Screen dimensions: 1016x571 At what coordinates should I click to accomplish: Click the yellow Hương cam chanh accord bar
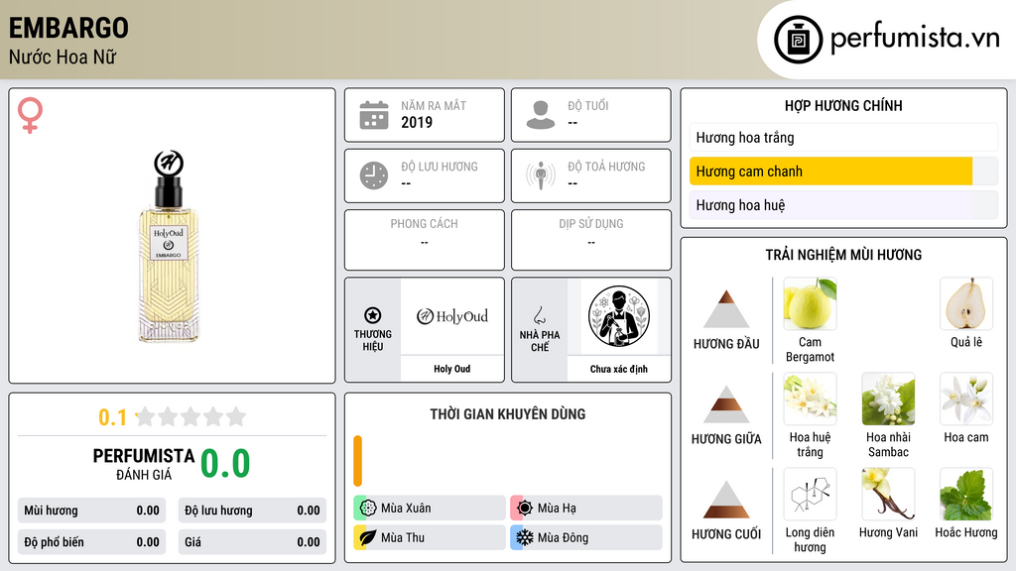pyautogui.click(x=843, y=171)
